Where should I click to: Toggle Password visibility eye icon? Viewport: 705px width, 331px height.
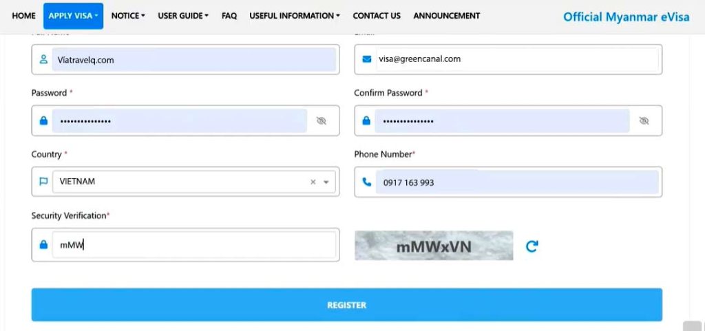[321, 120]
